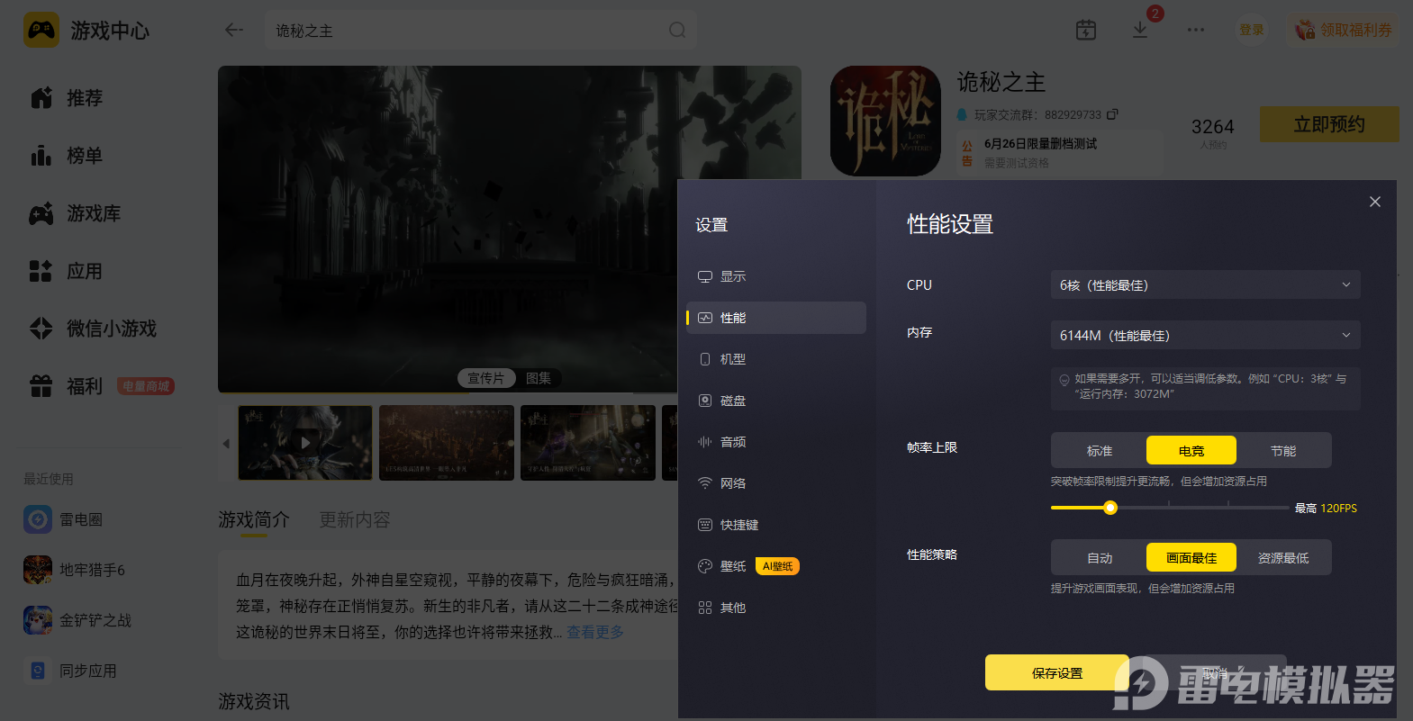Click the FPS slider handle

tap(1110, 508)
